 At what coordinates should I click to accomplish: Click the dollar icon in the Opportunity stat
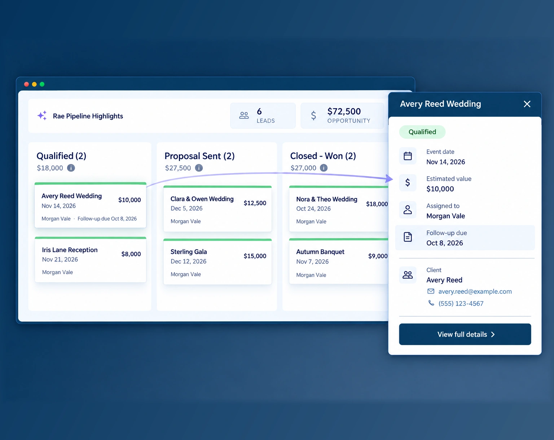[313, 115]
